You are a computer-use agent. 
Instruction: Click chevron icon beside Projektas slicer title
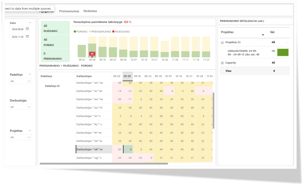pos(30,131)
